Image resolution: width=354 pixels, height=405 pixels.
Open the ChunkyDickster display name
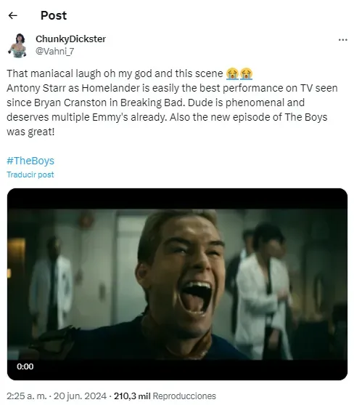pyautogui.click(x=70, y=39)
